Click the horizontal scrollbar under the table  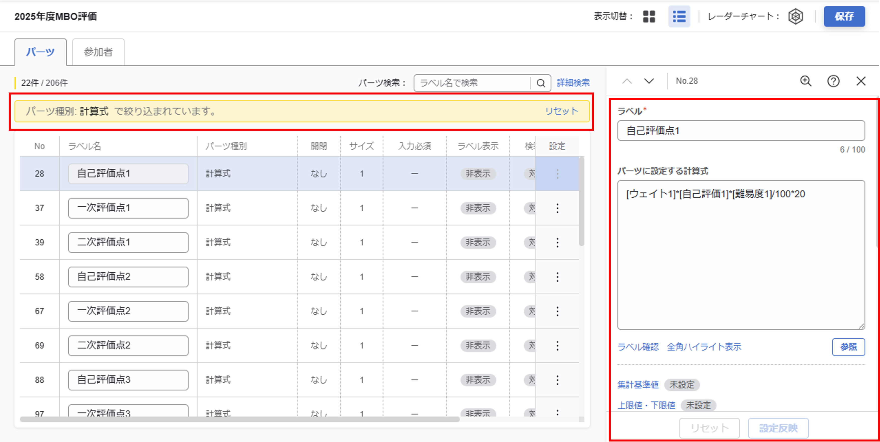[x=239, y=419]
